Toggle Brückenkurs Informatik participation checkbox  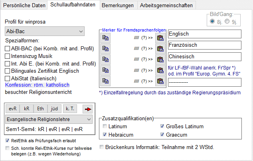(x=103, y=147)
